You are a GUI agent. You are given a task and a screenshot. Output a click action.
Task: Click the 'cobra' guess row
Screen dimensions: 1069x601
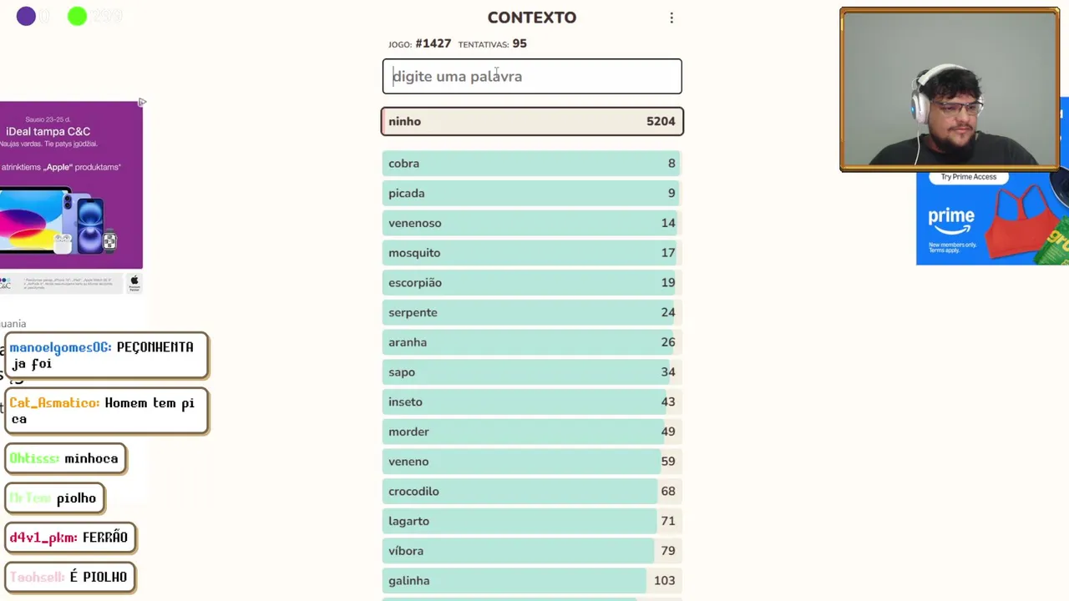532,164
